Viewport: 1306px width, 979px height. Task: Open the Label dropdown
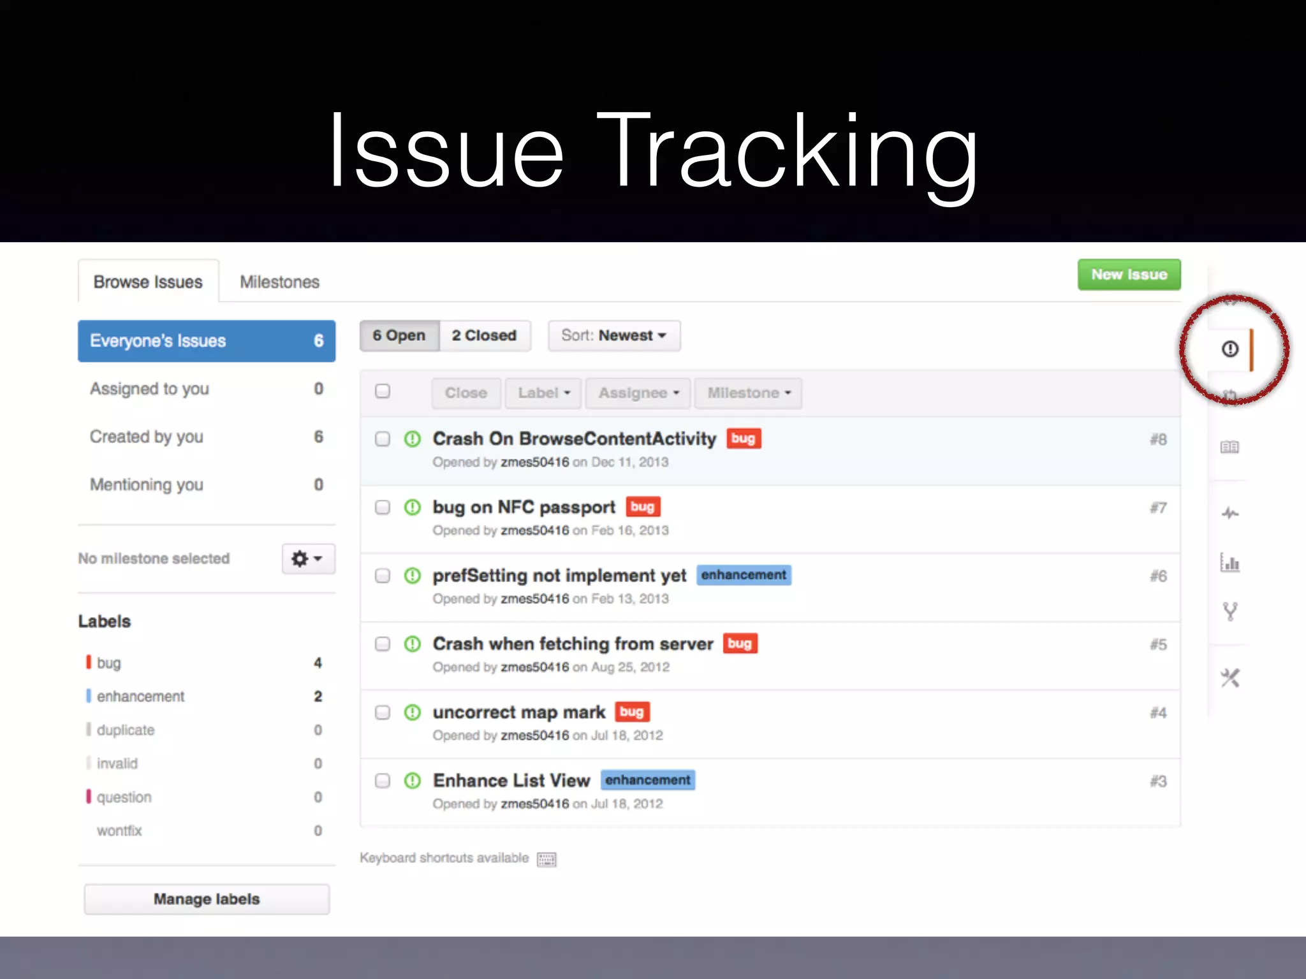click(543, 393)
